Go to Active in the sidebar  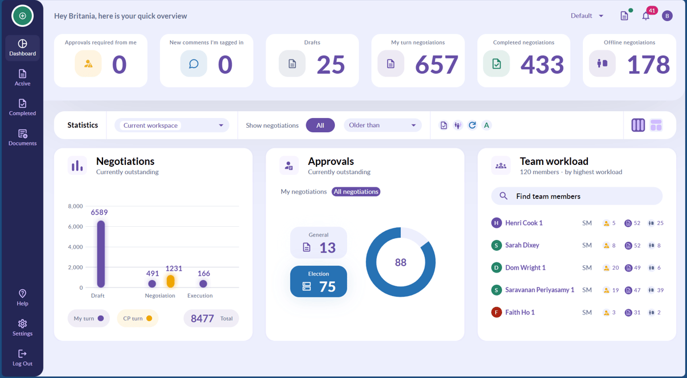click(22, 77)
